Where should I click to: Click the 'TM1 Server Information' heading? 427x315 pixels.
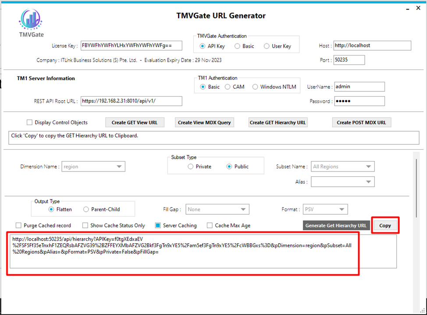pyautogui.click(x=46, y=79)
